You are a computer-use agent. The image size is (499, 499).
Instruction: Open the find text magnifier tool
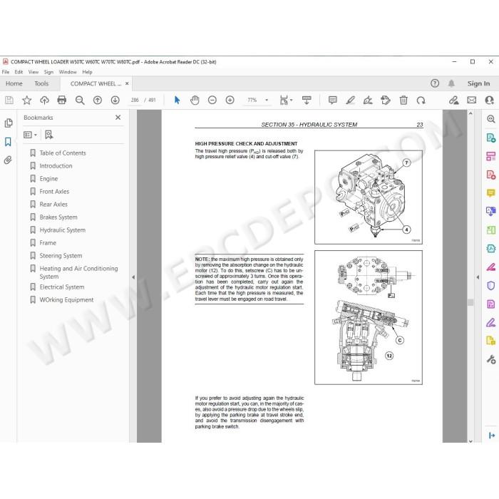tap(80, 101)
